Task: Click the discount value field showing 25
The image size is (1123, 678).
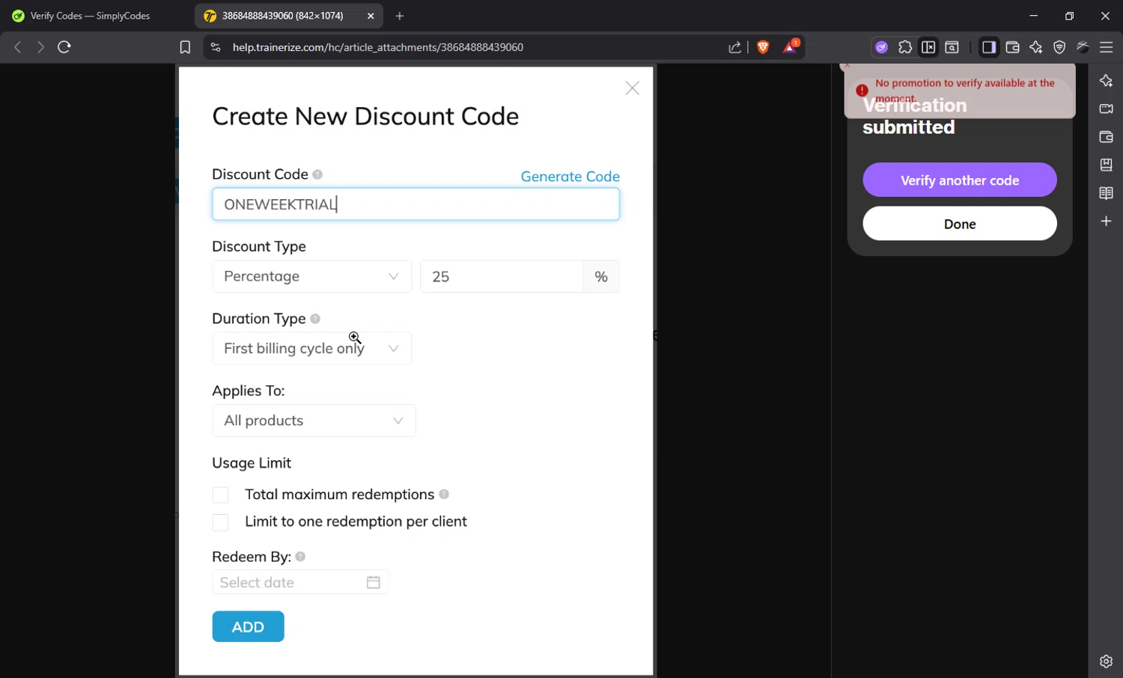Action: coord(502,276)
